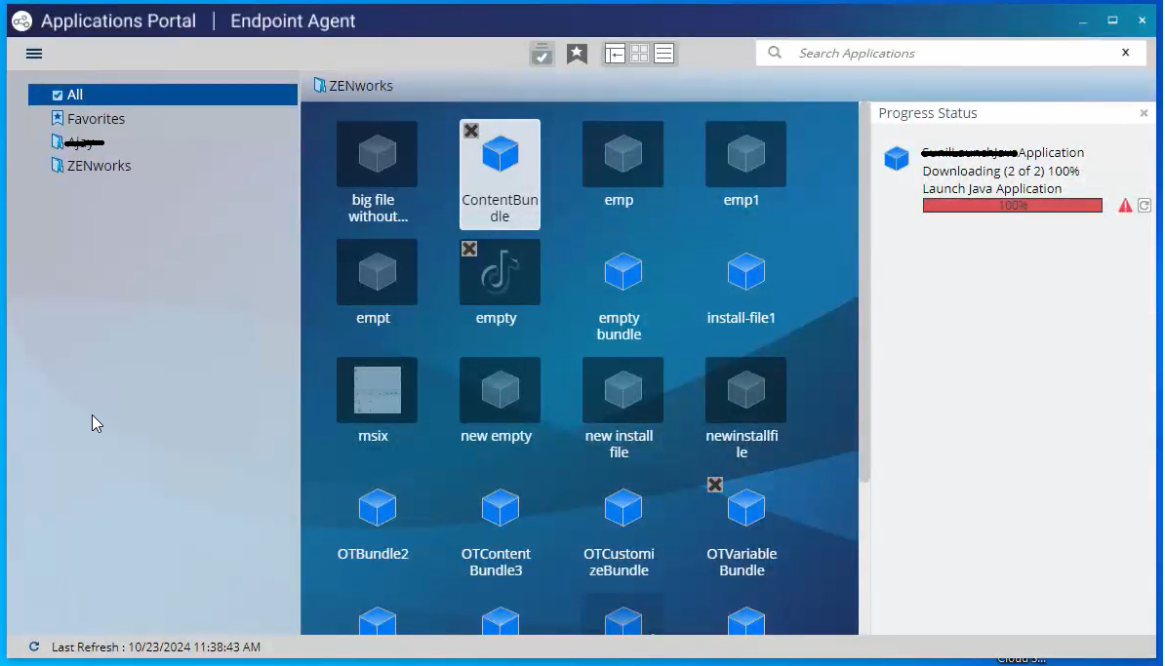Viewport: 1165px width, 666px height.
Task: Click Last Refresh to reload applications
Action: click(x=137, y=646)
